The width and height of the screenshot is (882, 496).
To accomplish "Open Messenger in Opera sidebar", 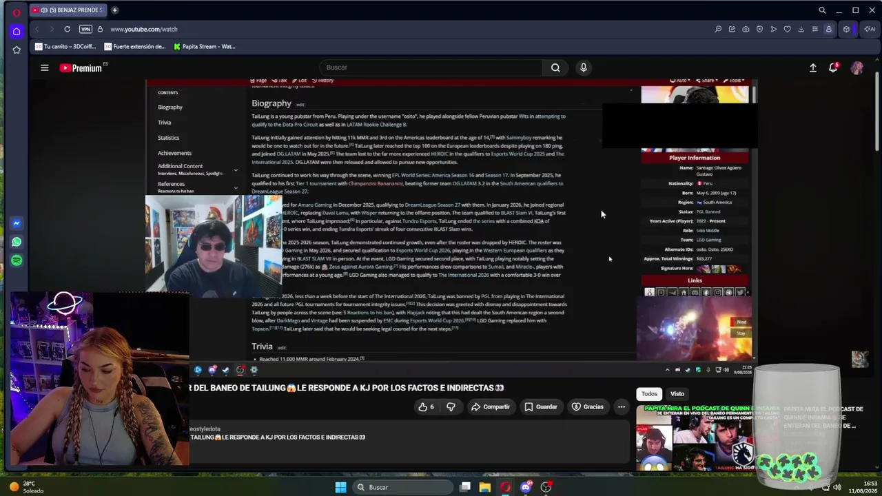I will point(17,223).
